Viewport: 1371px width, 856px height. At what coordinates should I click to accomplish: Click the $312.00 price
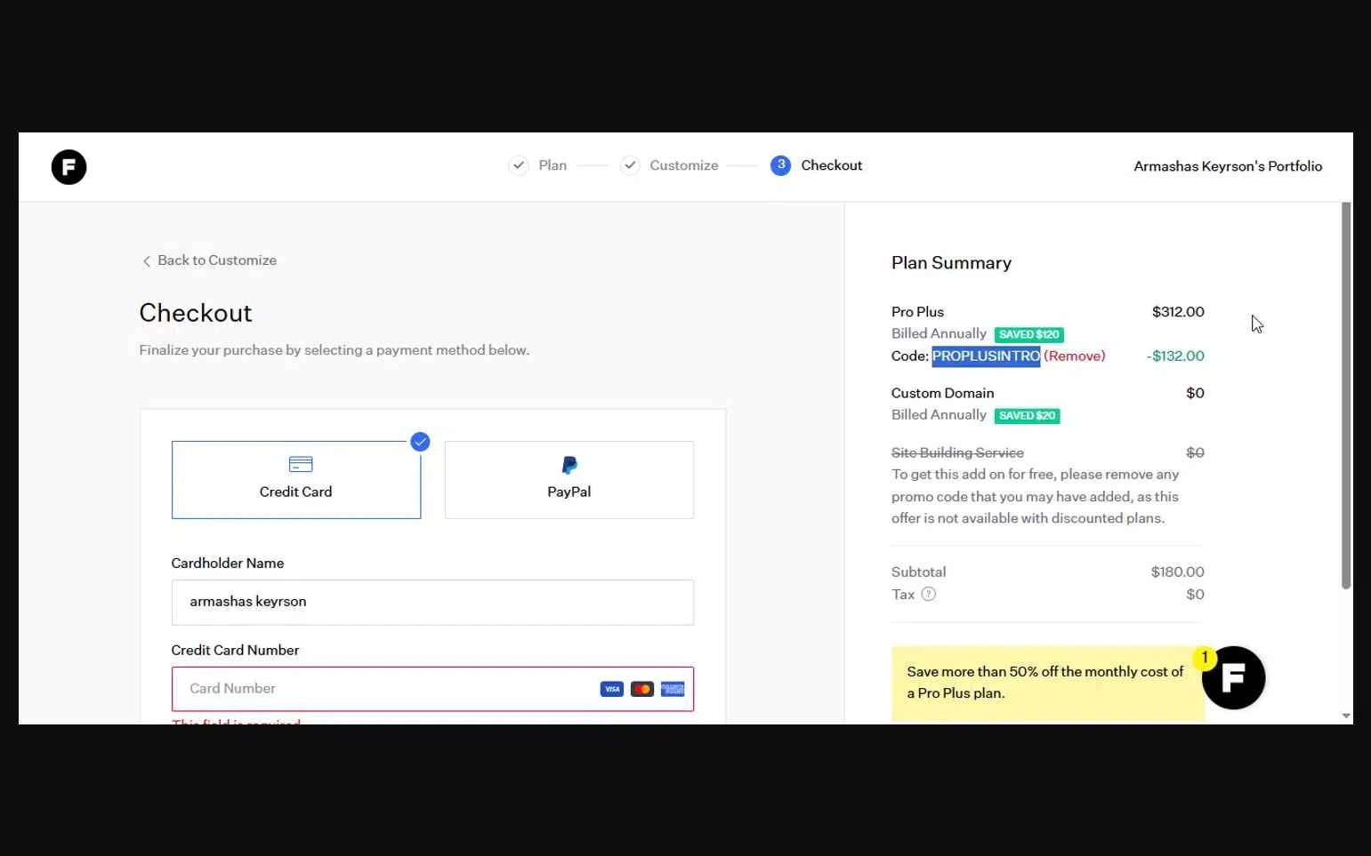pos(1178,312)
